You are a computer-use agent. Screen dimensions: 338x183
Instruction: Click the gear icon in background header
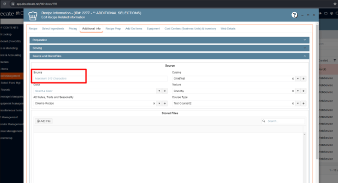[x=332, y=13]
